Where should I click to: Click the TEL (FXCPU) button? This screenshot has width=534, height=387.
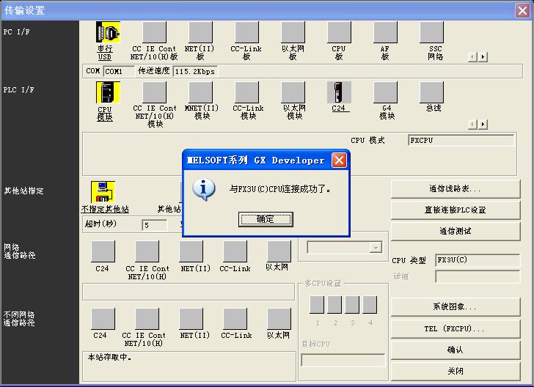(455, 328)
